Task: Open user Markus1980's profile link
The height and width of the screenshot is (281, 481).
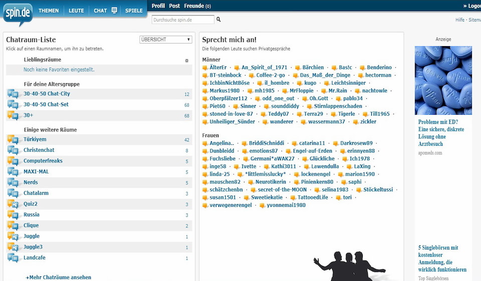Action: point(224,91)
